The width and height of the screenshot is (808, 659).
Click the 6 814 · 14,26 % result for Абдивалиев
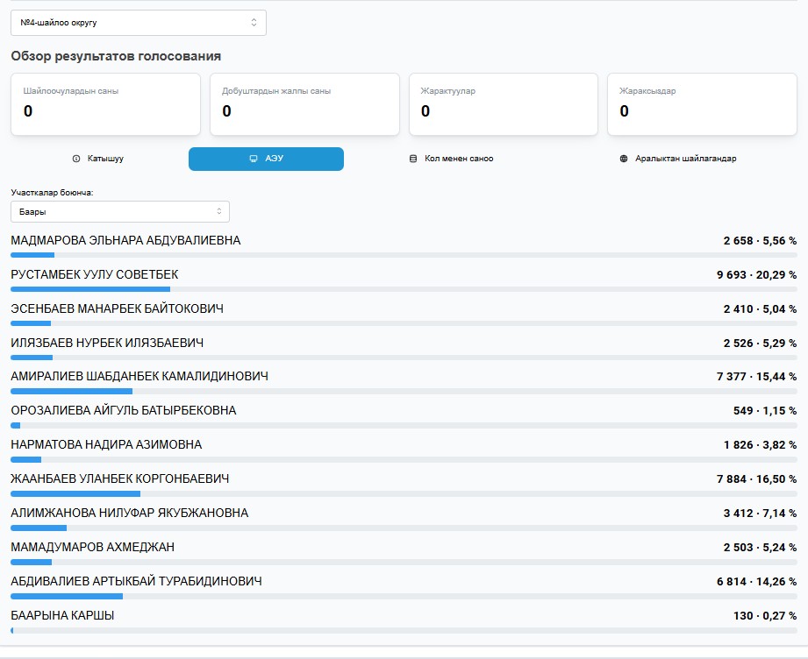[x=756, y=582]
